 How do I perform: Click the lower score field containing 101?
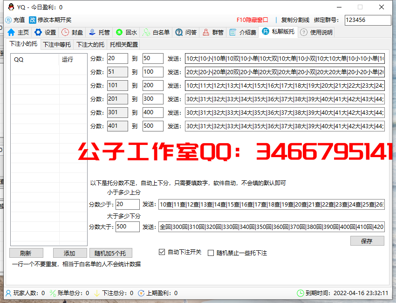click(117, 85)
